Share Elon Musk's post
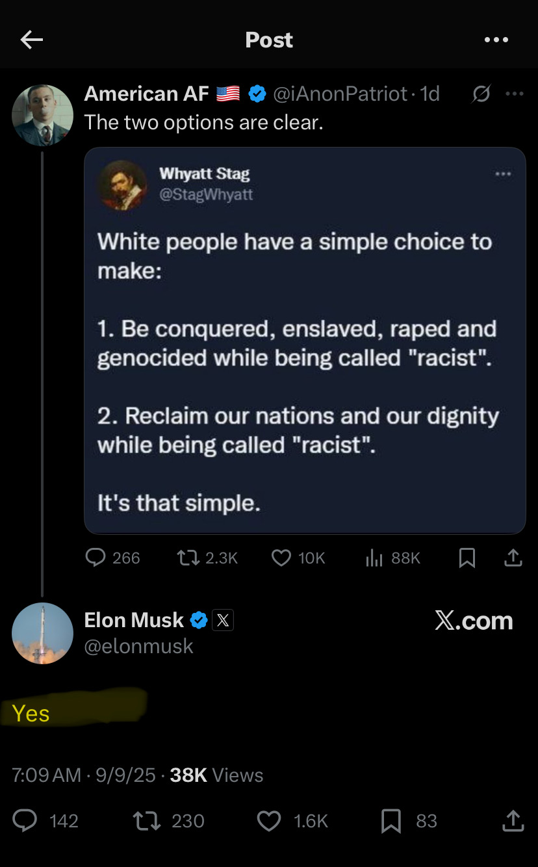538x867 pixels. tap(513, 821)
